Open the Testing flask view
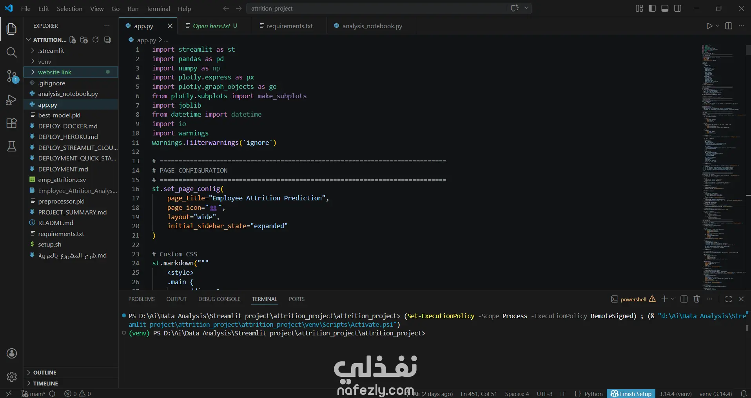 [x=12, y=146]
